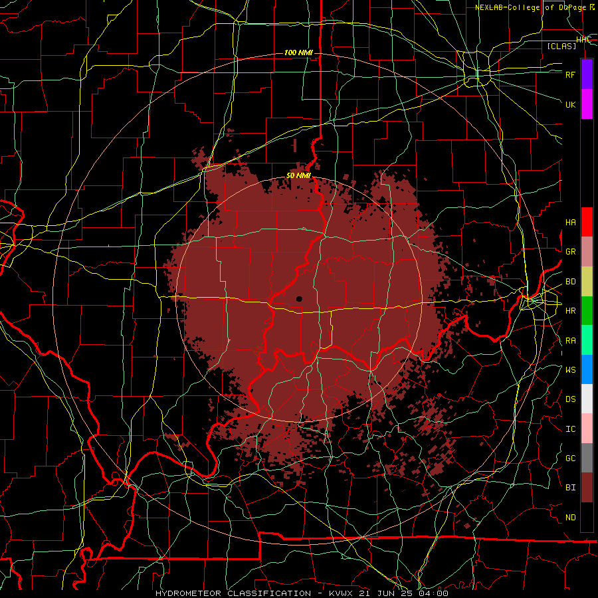The width and height of the screenshot is (598, 598).
Task: Click the BI legend label
Action: [x=570, y=488]
